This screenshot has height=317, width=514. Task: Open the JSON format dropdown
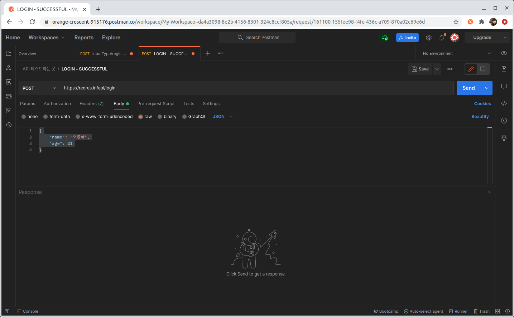click(x=223, y=117)
